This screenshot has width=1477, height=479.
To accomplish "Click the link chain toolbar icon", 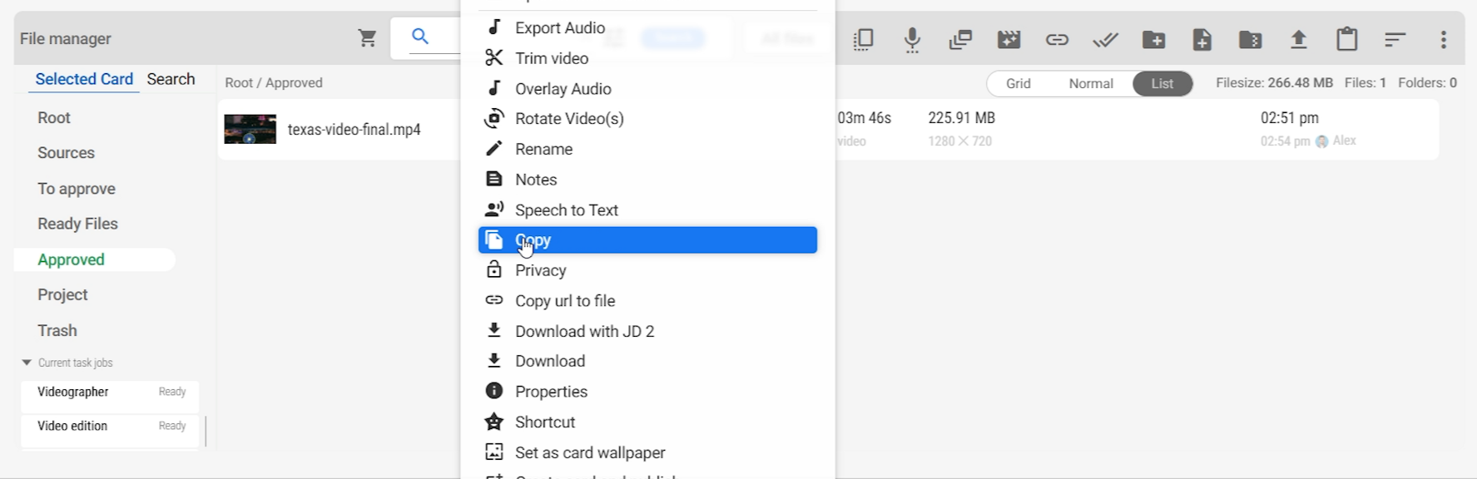I will coord(1057,39).
